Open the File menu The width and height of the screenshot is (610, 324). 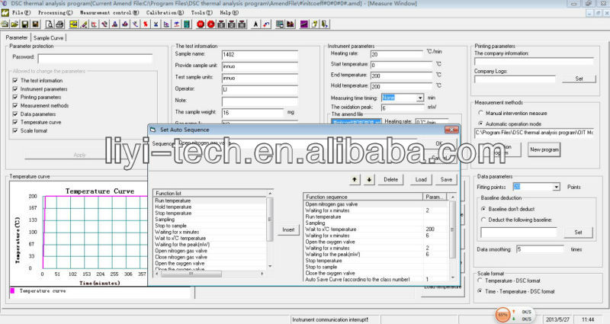21,12
